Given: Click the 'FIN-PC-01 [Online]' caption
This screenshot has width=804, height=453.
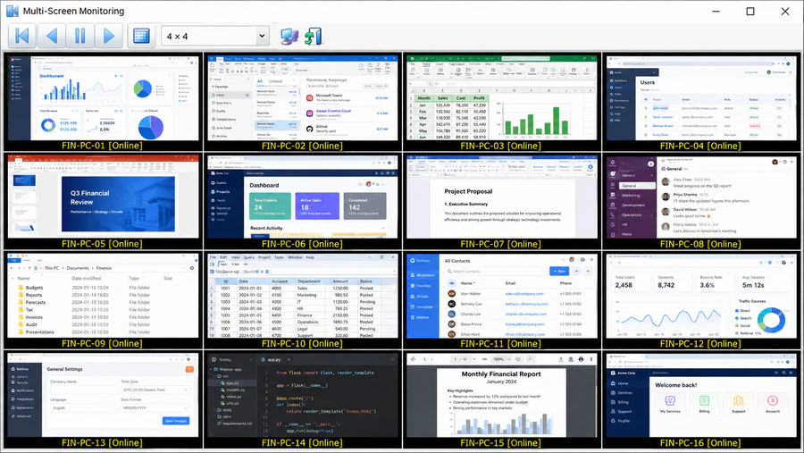Looking at the screenshot, I should click(102, 146).
